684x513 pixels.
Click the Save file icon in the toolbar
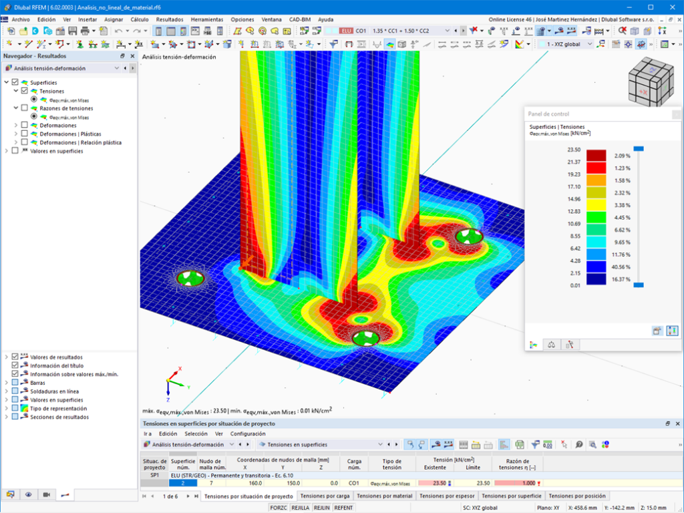pos(72,31)
